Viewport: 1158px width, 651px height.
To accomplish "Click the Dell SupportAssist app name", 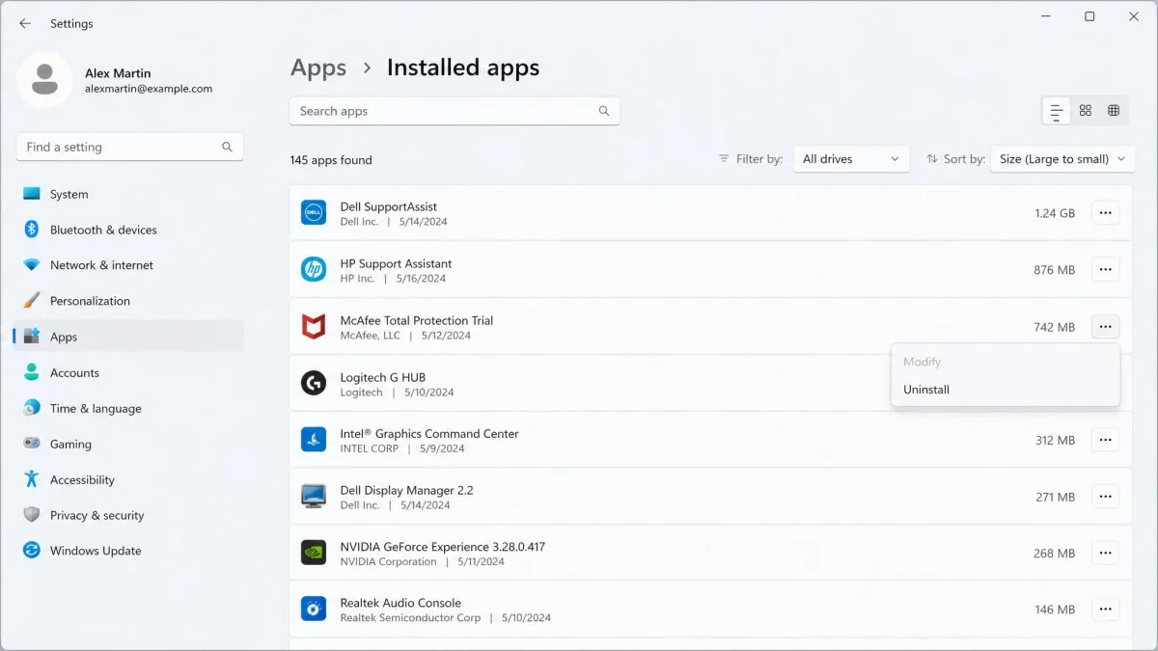I will 389,206.
